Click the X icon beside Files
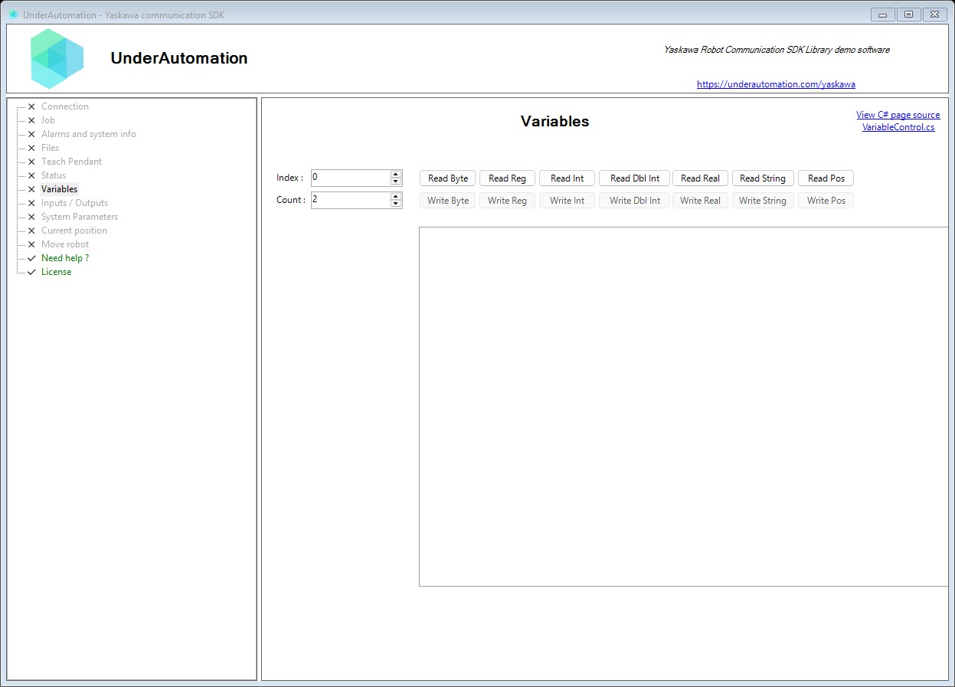The height and width of the screenshot is (687, 955). 31,148
